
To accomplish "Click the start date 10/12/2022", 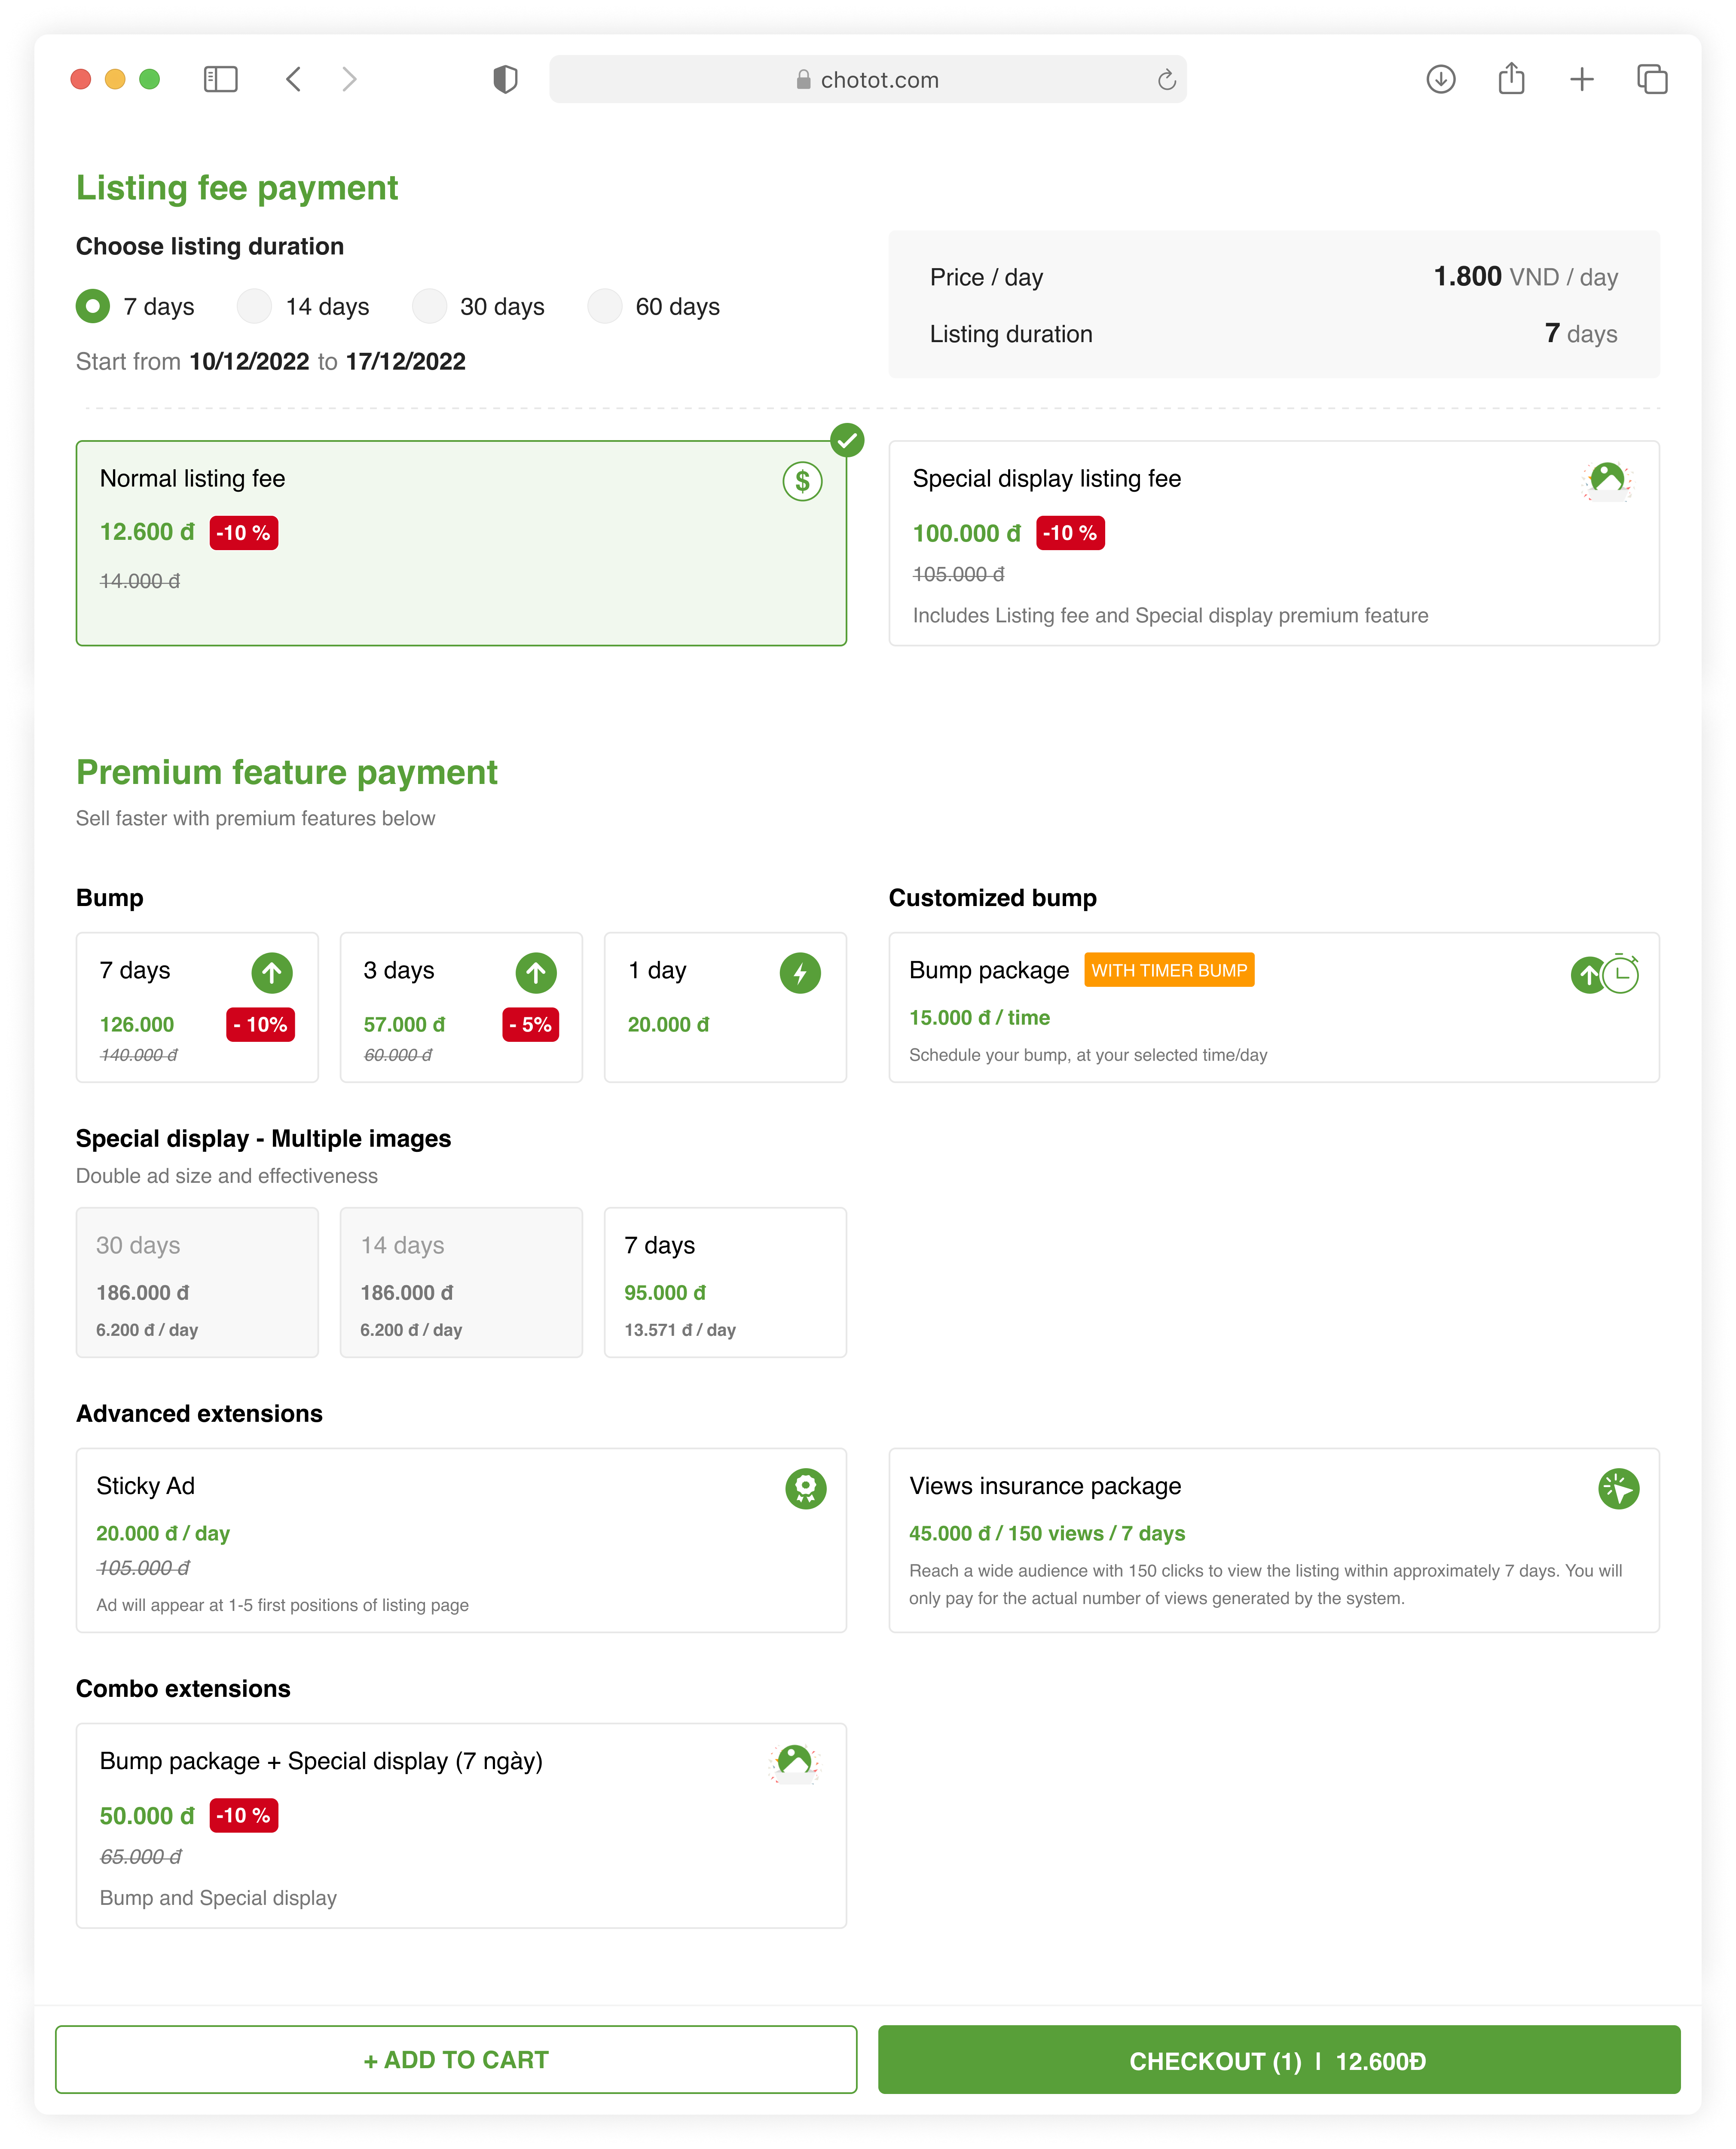I will pos(249,362).
